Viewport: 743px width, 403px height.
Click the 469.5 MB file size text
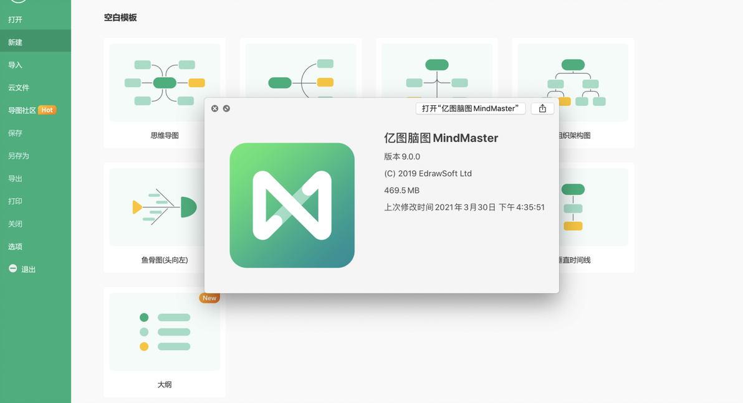pyautogui.click(x=401, y=191)
